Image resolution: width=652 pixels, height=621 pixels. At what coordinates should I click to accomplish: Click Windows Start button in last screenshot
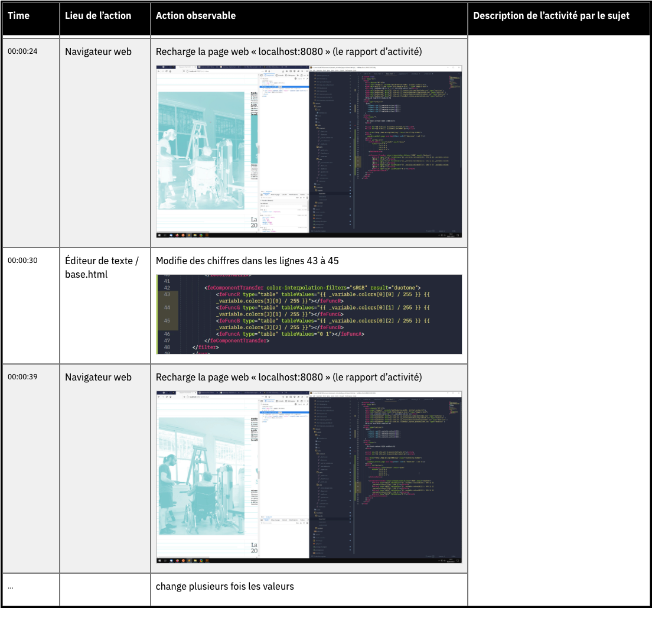(159, 560)
